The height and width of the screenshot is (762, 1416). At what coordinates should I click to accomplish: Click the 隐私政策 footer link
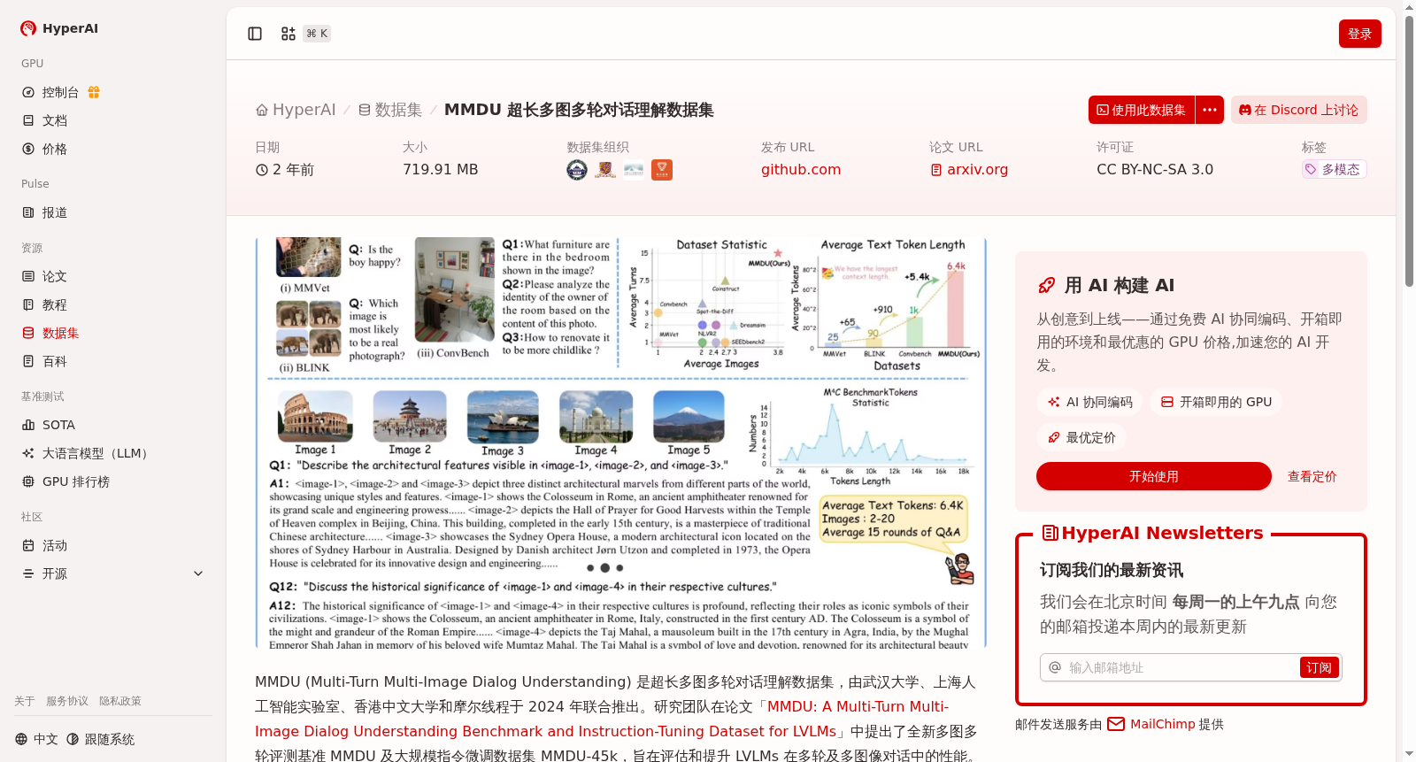(120, 701)
